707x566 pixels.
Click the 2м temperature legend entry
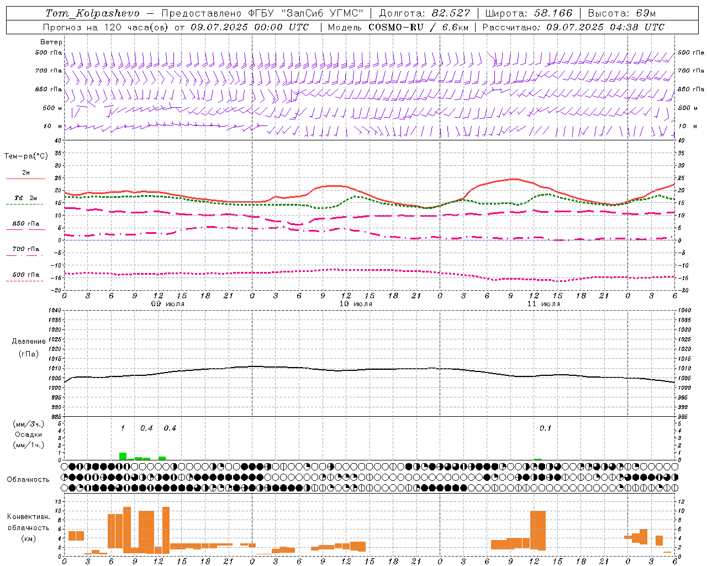[26, 172]
